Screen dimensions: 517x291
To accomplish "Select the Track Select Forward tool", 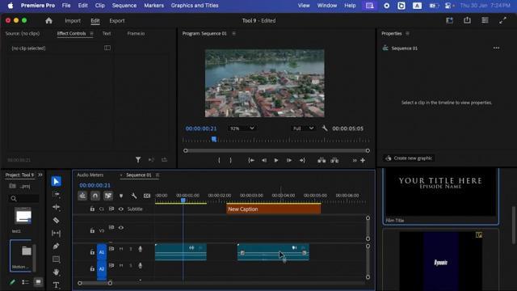I will click(56, 194).
